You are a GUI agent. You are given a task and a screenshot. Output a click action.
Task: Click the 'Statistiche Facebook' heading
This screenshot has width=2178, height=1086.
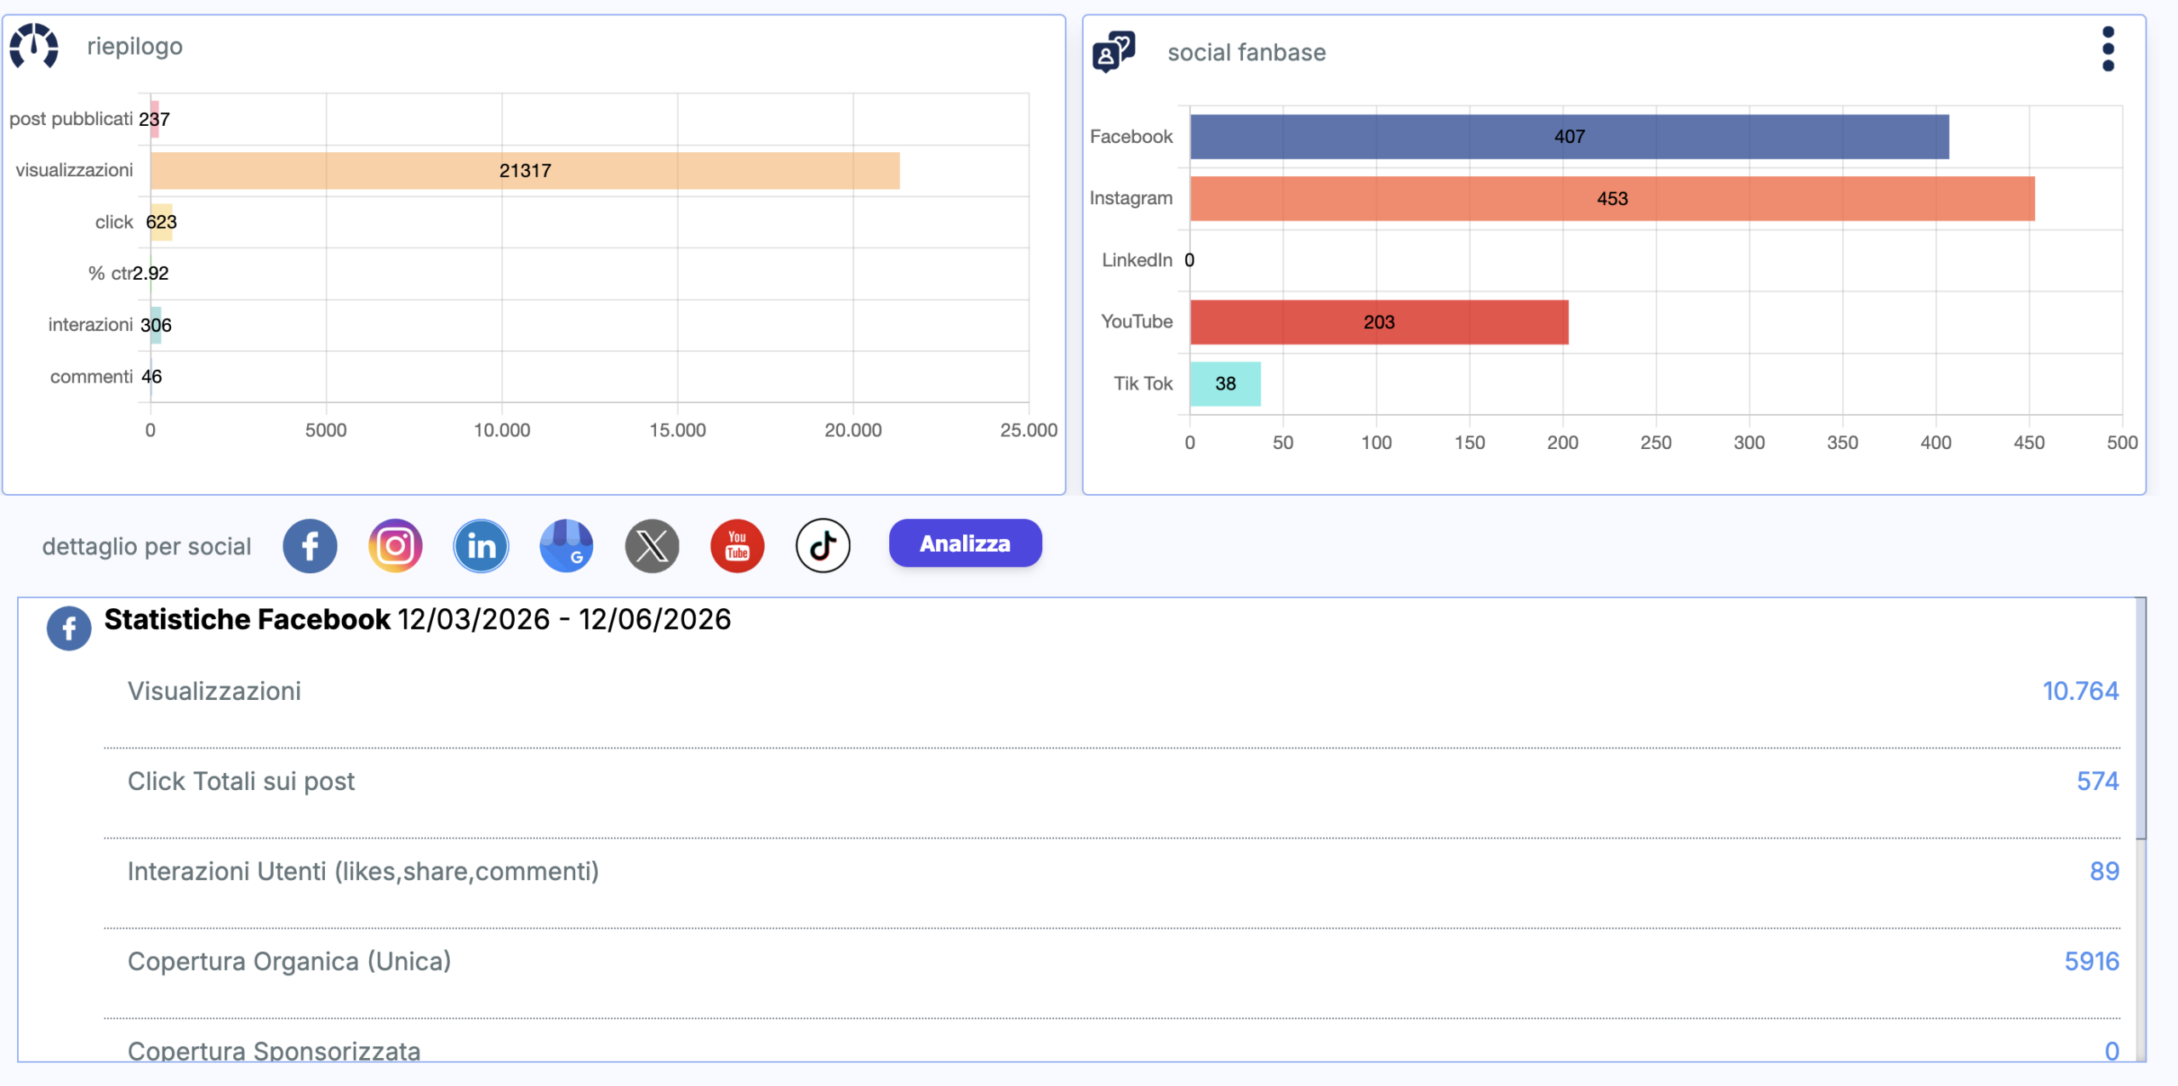[247, 619]
